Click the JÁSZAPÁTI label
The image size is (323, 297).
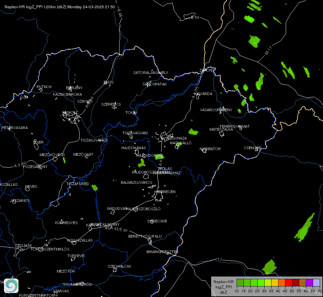tap(20, 201)
